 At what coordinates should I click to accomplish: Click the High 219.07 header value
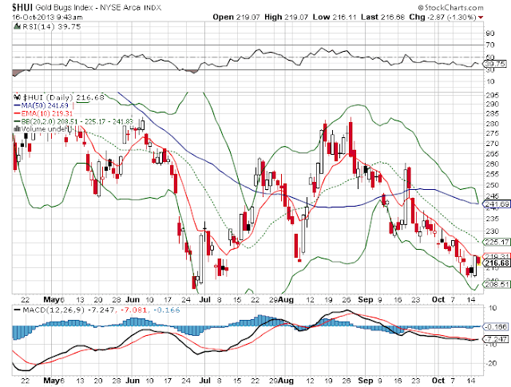click(286, 17)
